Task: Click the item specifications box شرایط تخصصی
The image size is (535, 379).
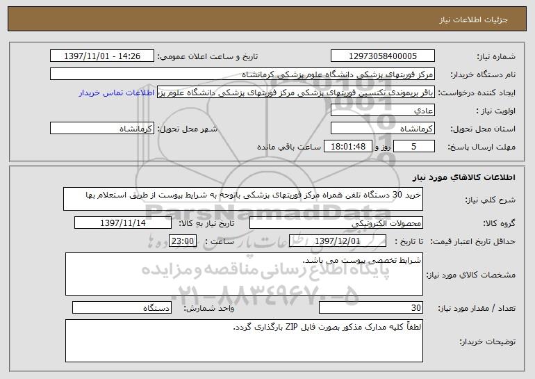Action: click(x=244, y=274)
